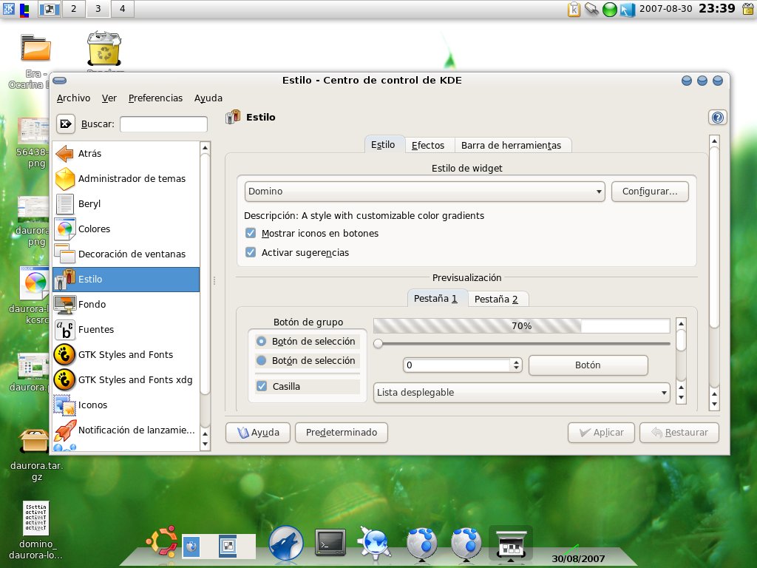
Task: Click the globe with magnifier dock icon
Action: [374, 543]
